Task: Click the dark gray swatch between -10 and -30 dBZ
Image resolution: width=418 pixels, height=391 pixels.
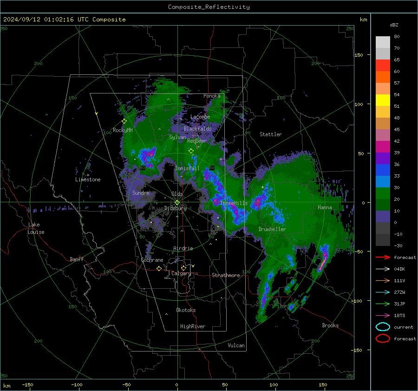Action: (383, 240)
